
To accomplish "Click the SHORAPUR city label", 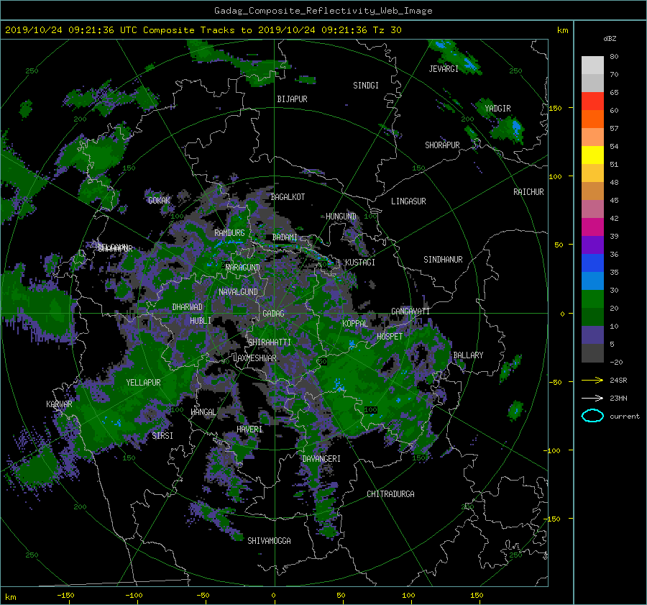I will pos(442,145).
